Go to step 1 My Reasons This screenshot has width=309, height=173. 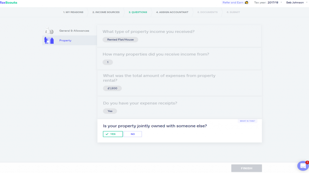click(73, 12)
